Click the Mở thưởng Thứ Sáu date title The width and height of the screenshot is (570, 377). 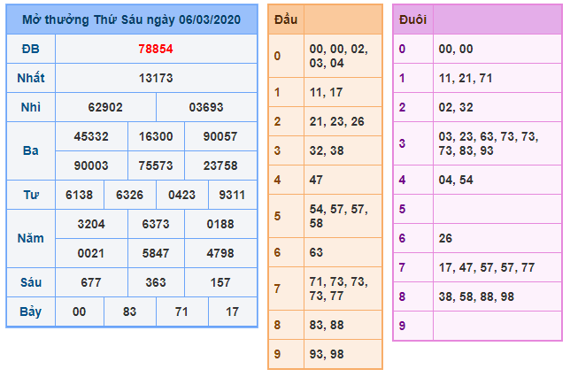click(x=131, y=19)
